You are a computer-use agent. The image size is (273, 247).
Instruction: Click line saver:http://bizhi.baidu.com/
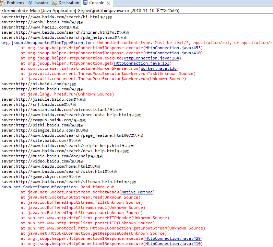click(42, 125)
